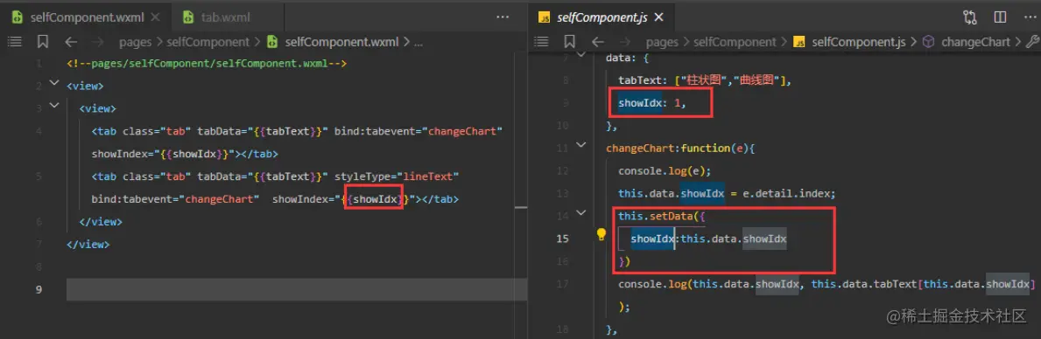Collapse the changeChart function on line 11
Viewport: 1041px width, 339px height.
coord(581,144)
